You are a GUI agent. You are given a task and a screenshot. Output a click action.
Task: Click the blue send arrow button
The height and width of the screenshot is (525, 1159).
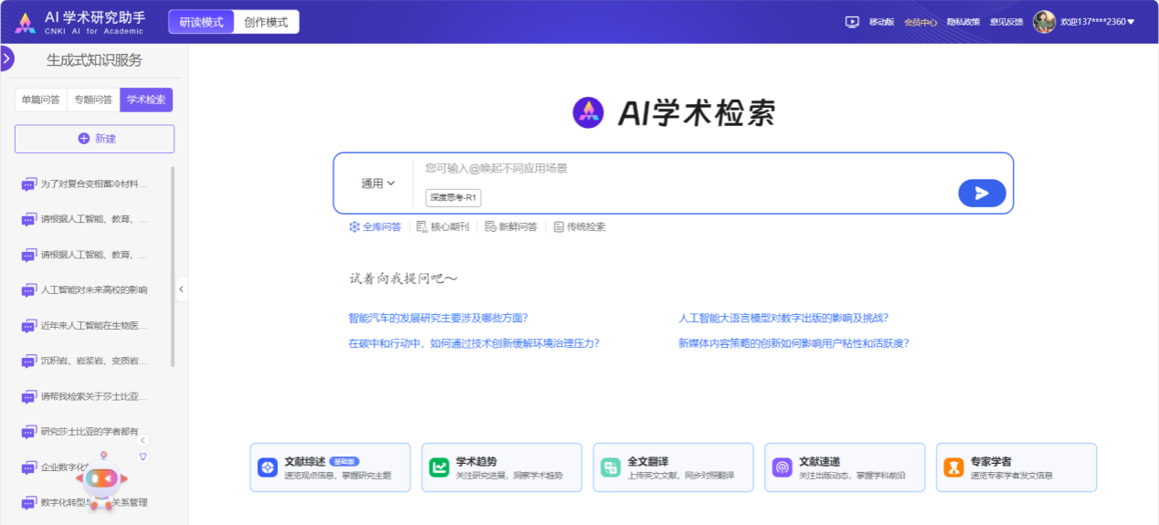(x=982, y=193)
